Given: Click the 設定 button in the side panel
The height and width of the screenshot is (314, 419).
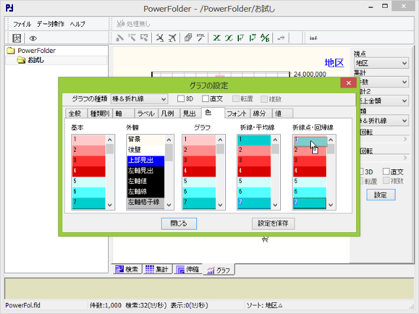Looking at the screenshot, I should (x=380, y=195).
